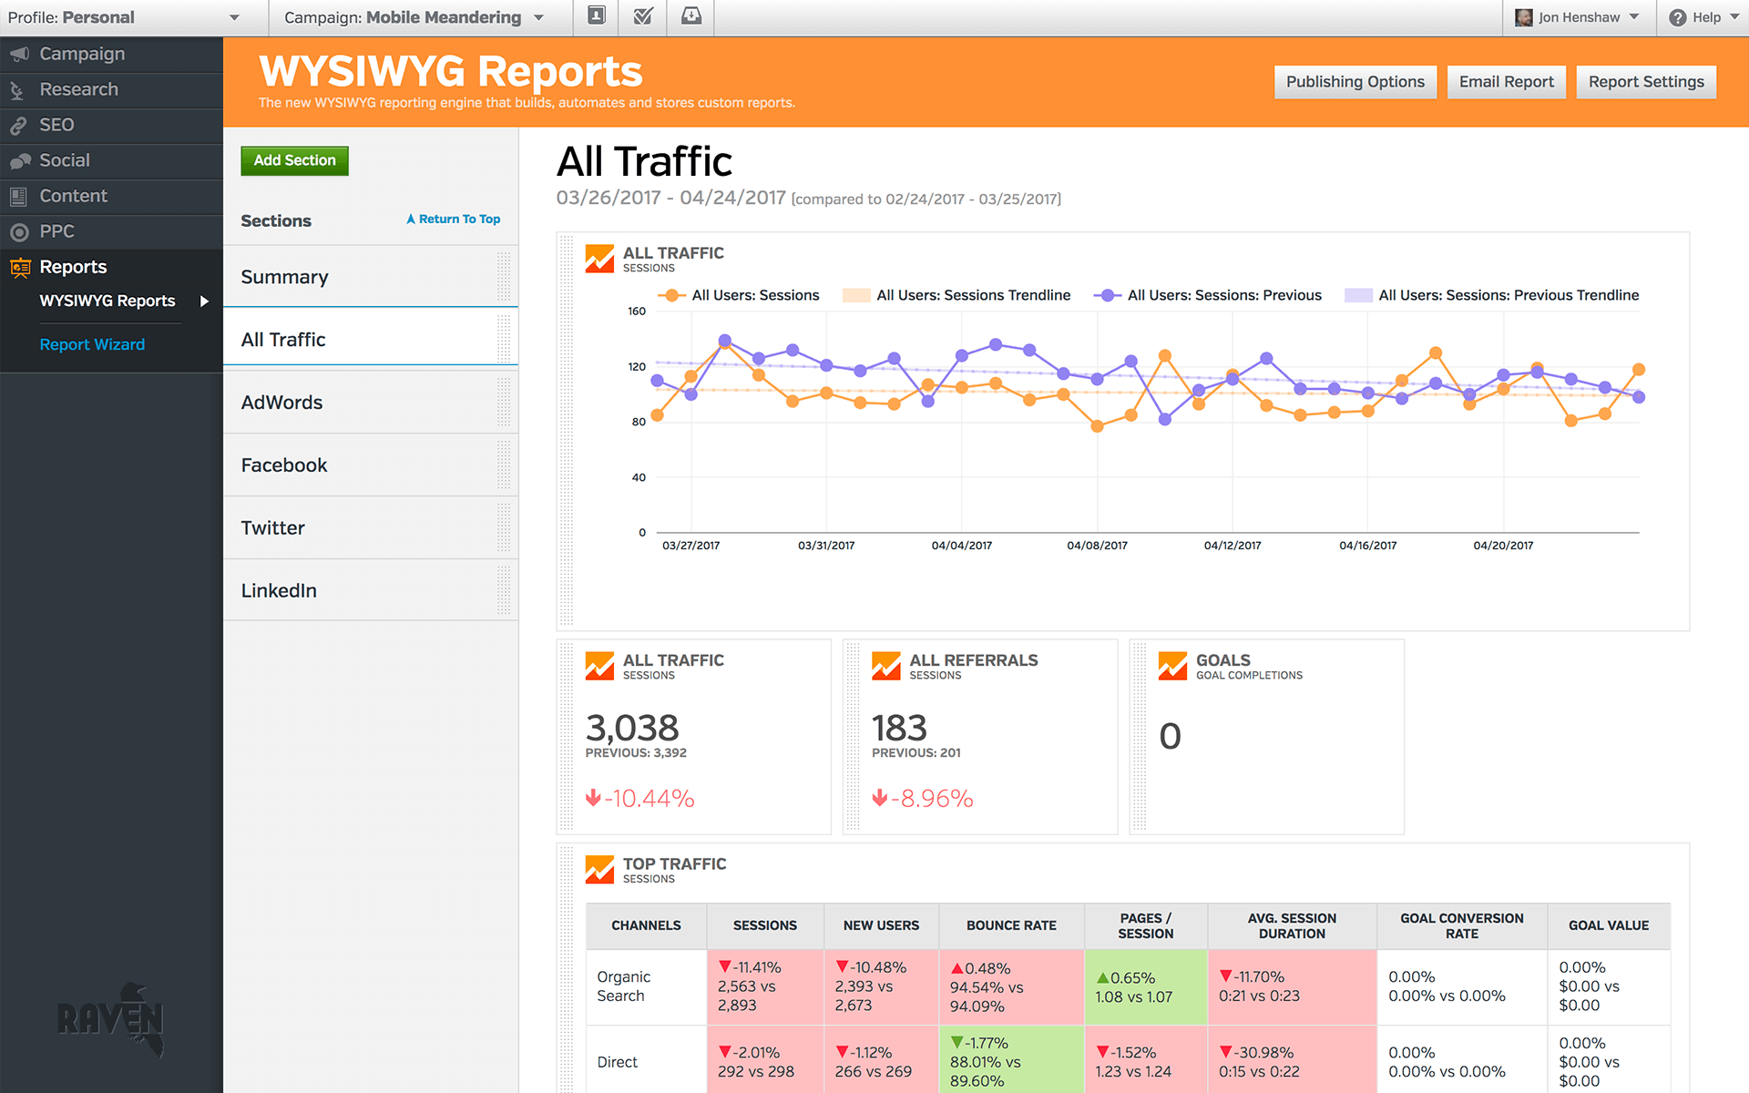Click the Research microscope icon
The height and width of the screenshot is (1093, 1749).
tap(17, 89)
